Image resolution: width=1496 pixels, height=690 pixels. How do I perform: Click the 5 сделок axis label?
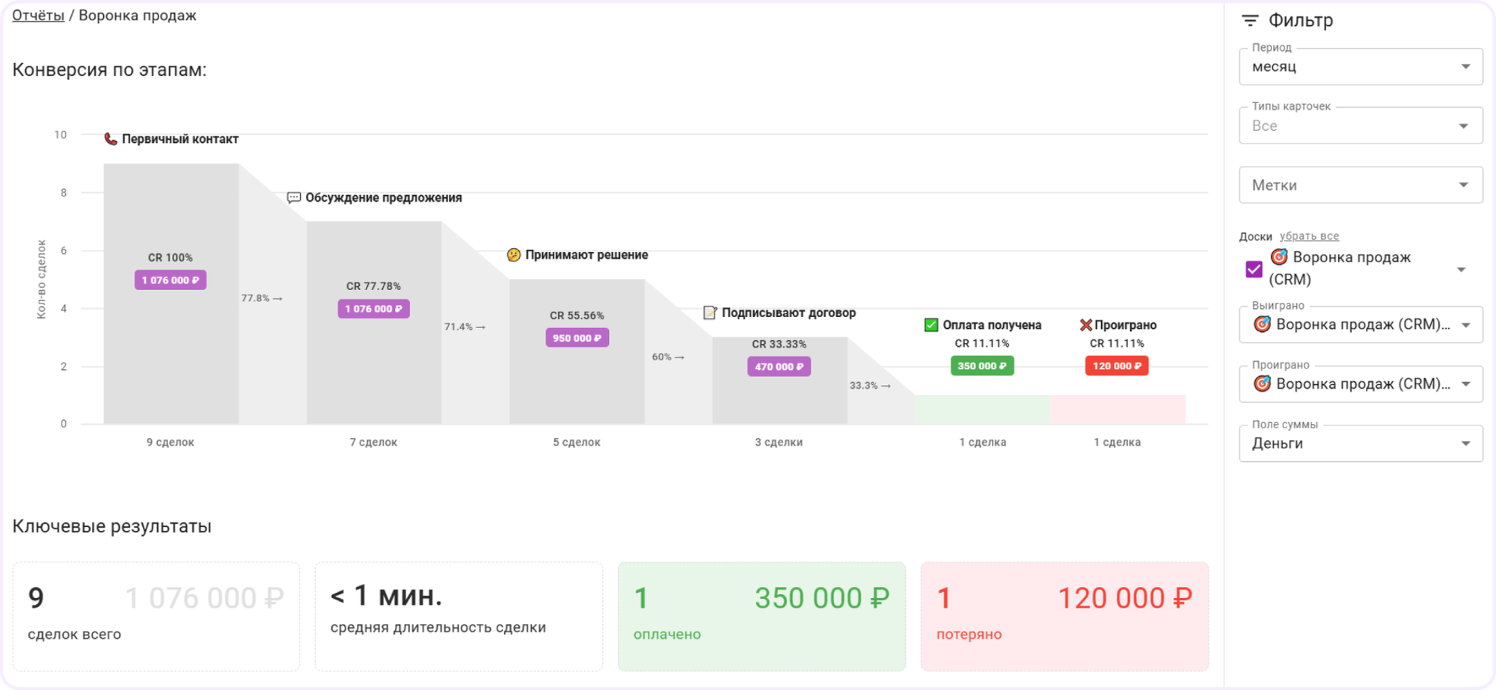tap(577, 443)
